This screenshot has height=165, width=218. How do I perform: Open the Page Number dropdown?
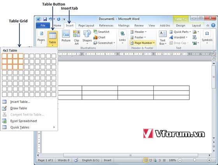click(x=142, y=43)
